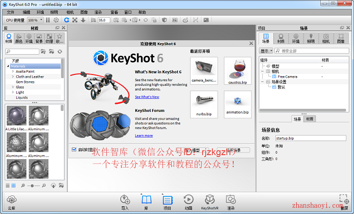This screenshot has height=214, width=354.
Task: Select Gem Stones in materials tree
Action: [x=25, y=82]
